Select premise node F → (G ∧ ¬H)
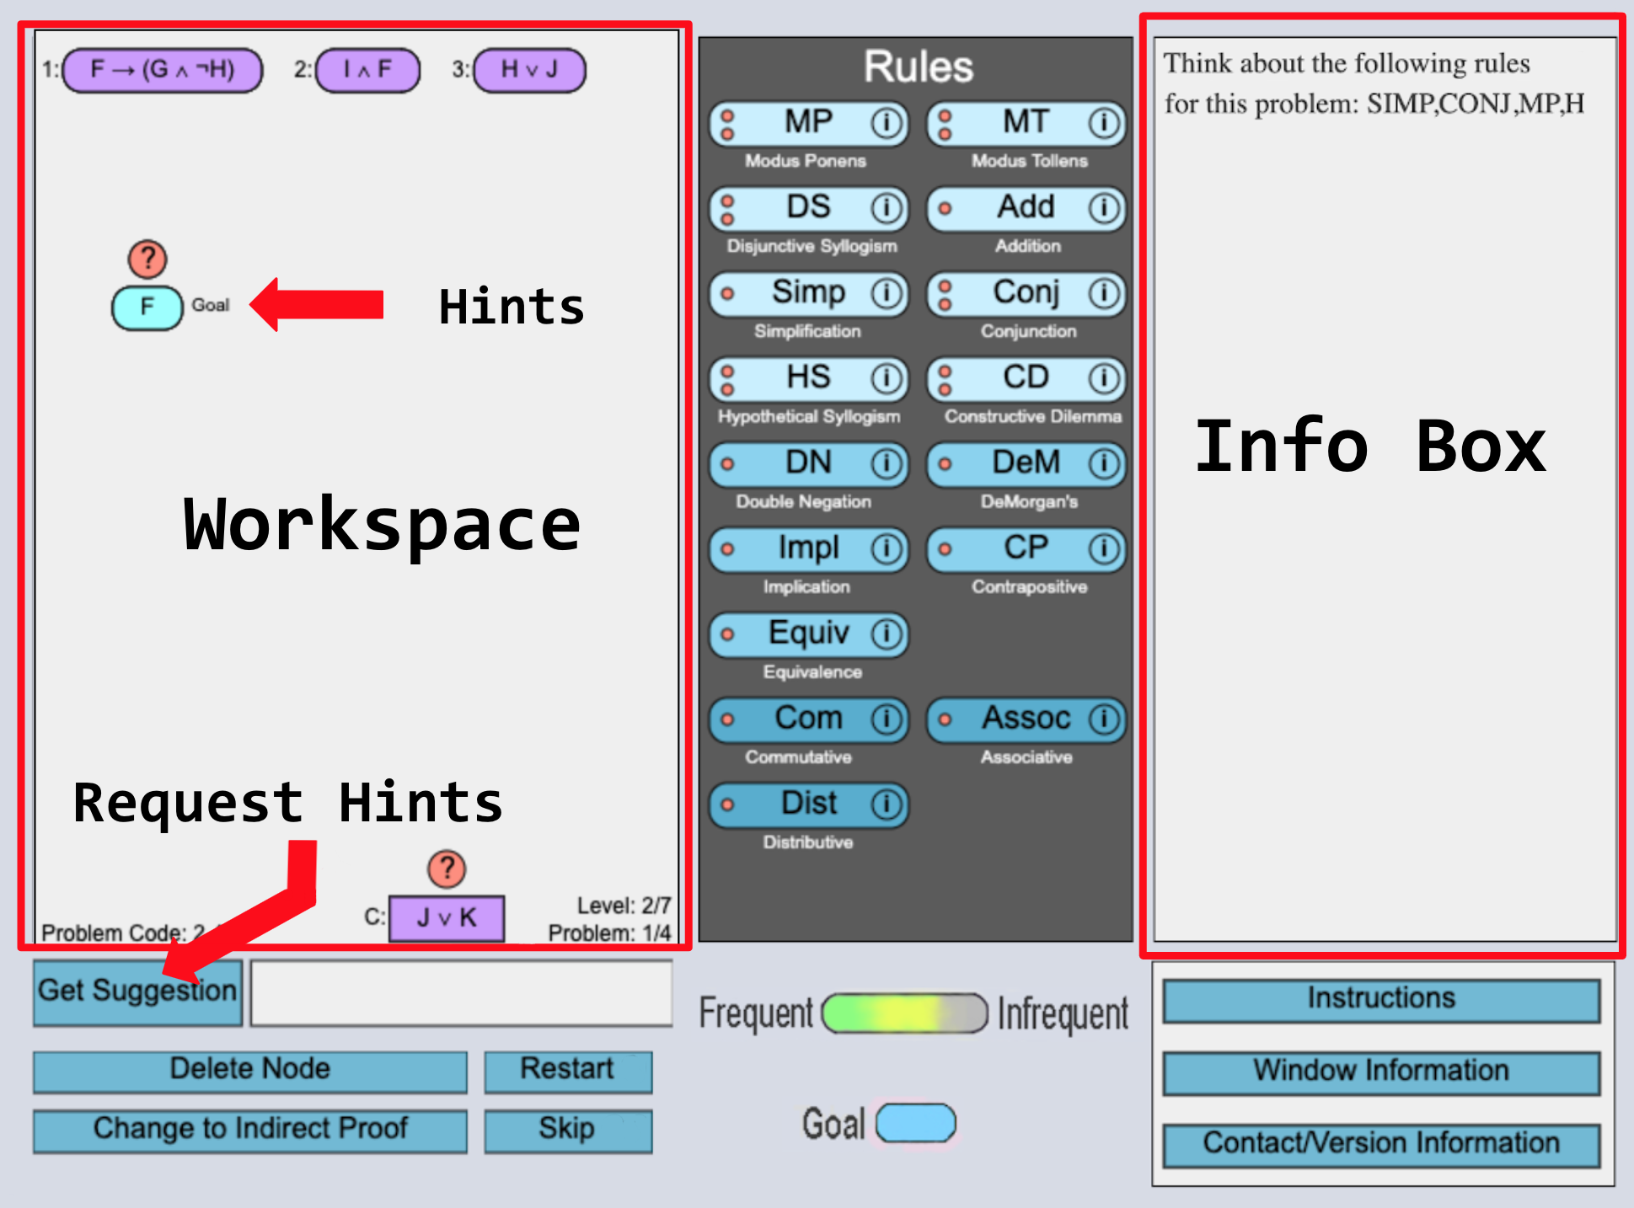The height and width of the screenshot is (1208, 1634). pyautogui.click(x=163, y=70)
